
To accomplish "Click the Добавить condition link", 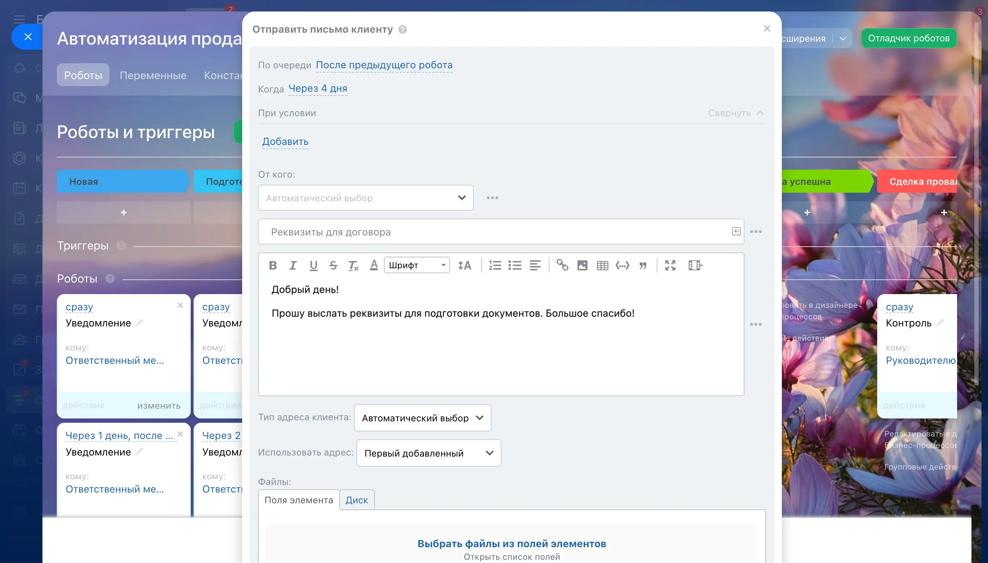I will click(285, 142).
